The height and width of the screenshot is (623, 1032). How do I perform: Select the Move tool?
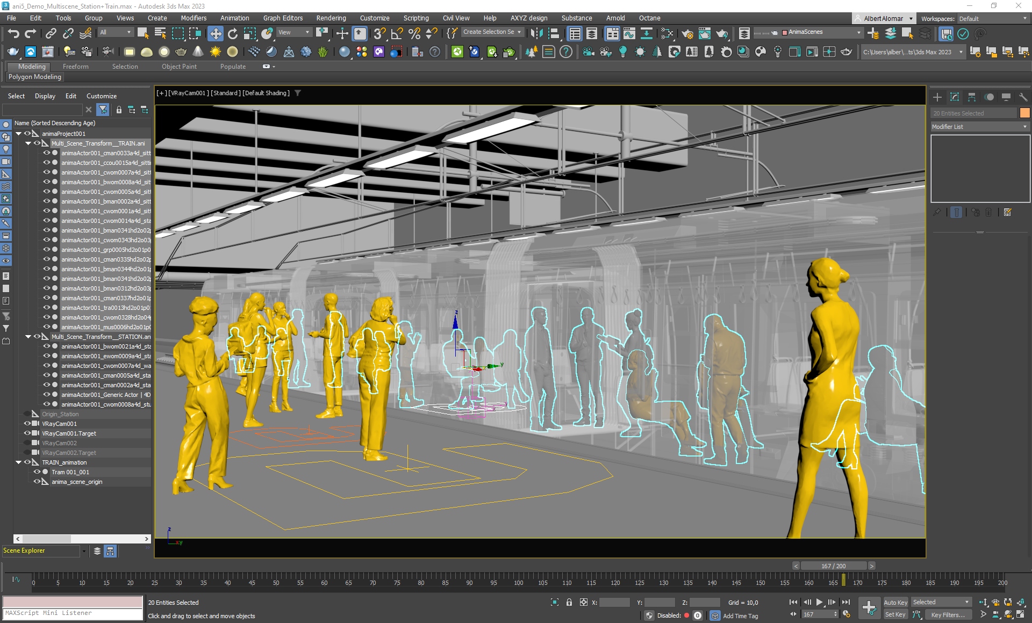(215, 34)
